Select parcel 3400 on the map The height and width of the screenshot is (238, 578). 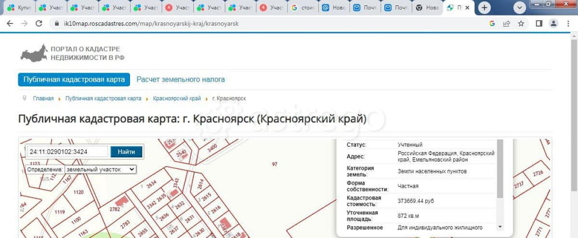[213, 148]
